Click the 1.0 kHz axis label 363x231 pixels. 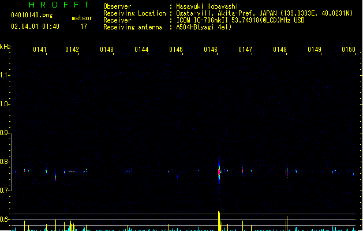pyautogui.click(x=4, y=104)
